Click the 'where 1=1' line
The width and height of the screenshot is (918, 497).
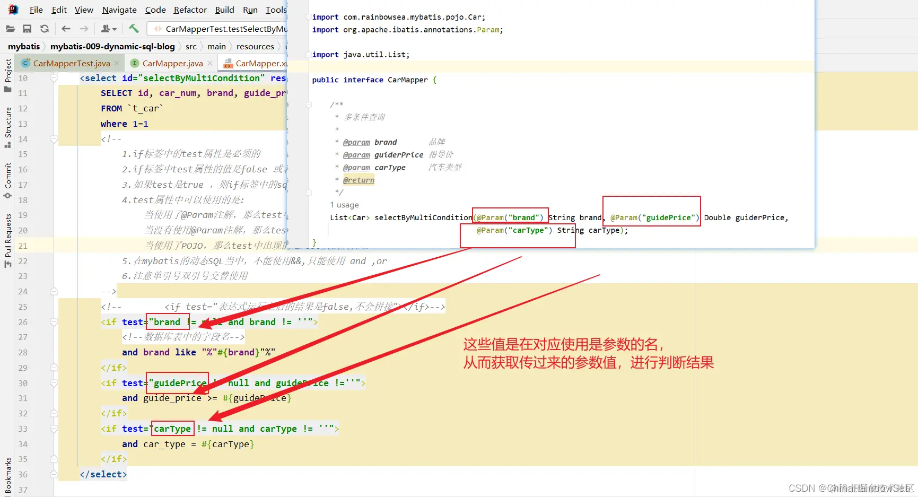[x=124, y=124]
